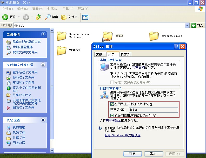Open the Shared Documents (共享文档) hyperlink in dialog
Image resolution: width=206 pixels, height=158 pixels.
tap(138, 68)
